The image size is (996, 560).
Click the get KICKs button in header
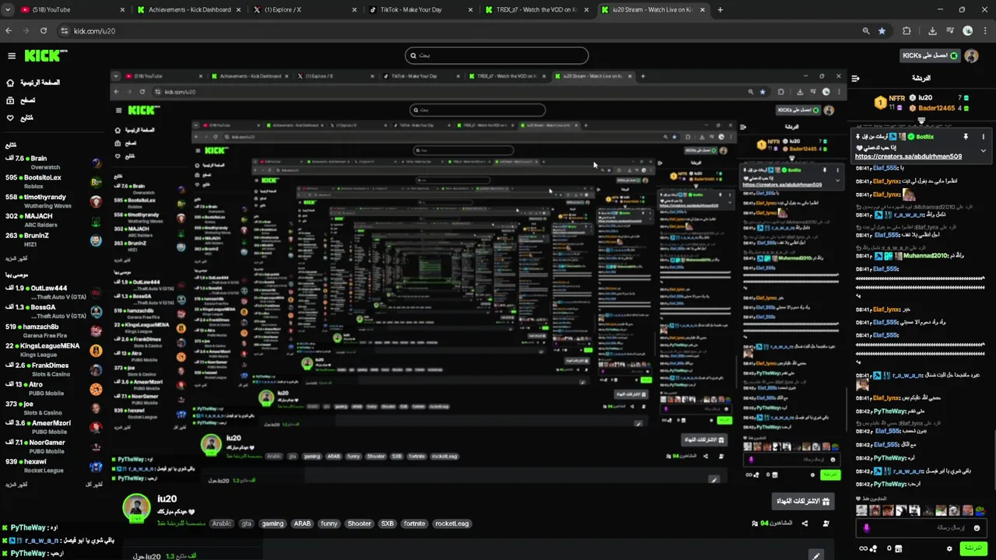930,56
